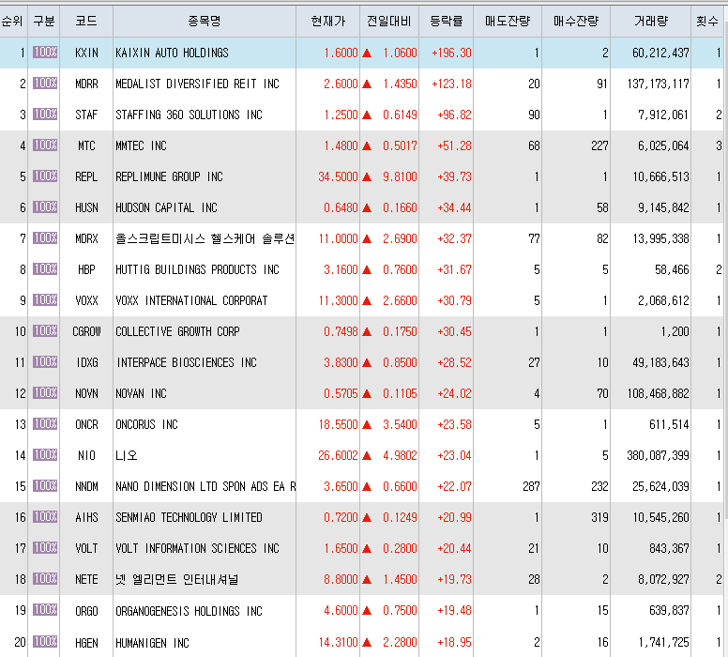
Task: Click the 100% badge in NIO row
Action: [45, 455]
